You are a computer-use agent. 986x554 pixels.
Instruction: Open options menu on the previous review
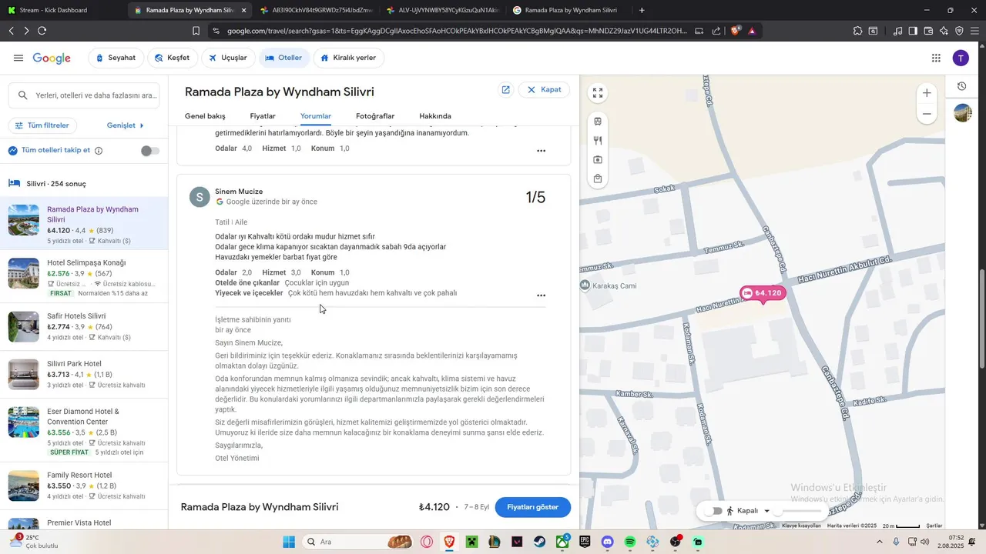pos(541,151)
